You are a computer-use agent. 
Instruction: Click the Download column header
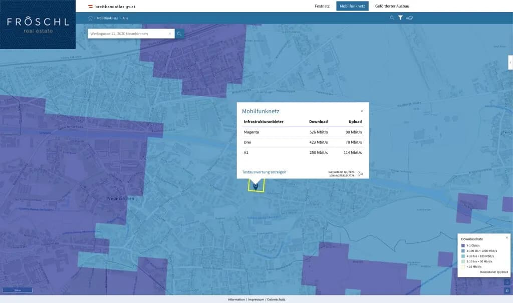click(318, 122)
